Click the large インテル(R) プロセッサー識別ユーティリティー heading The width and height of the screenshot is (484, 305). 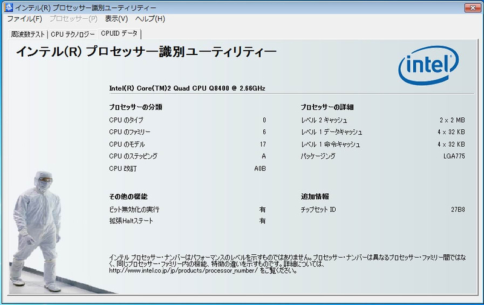pos(146,51)
